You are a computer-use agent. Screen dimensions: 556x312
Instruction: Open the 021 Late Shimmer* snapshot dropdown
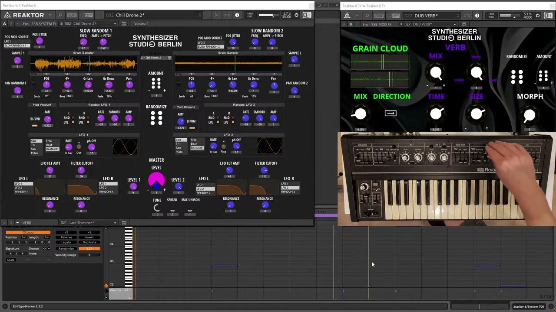tap(88, 223)
